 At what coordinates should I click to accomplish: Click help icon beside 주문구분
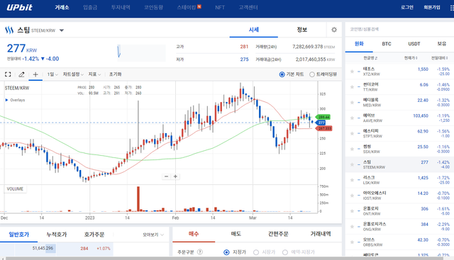(x=200, y=252)
